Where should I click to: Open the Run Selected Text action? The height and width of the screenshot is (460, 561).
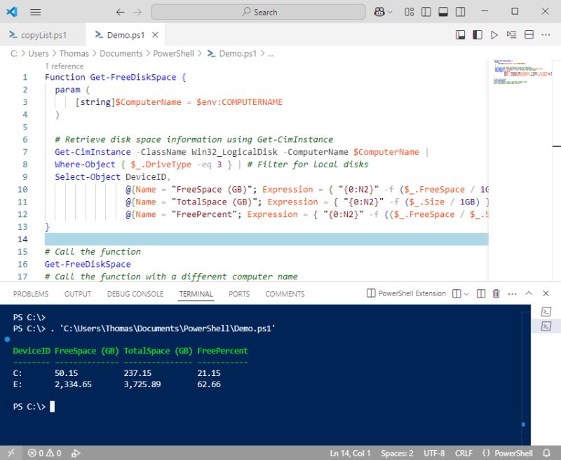(x=513, y=34)
